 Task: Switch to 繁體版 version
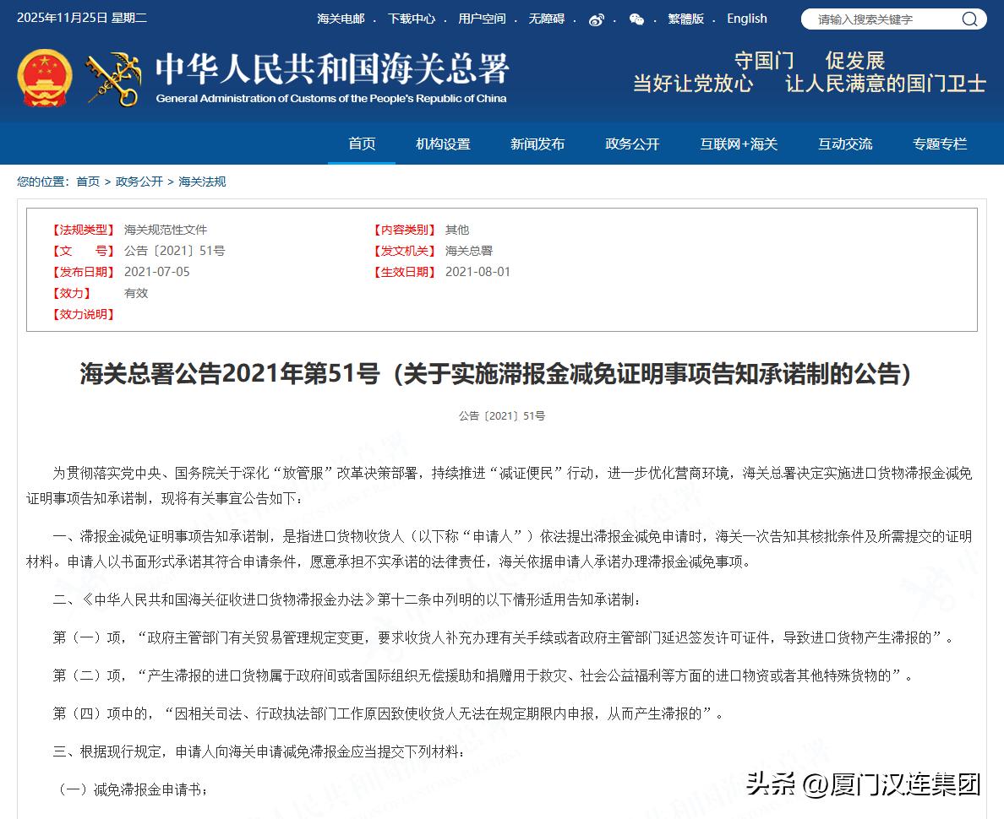[685, 19]
